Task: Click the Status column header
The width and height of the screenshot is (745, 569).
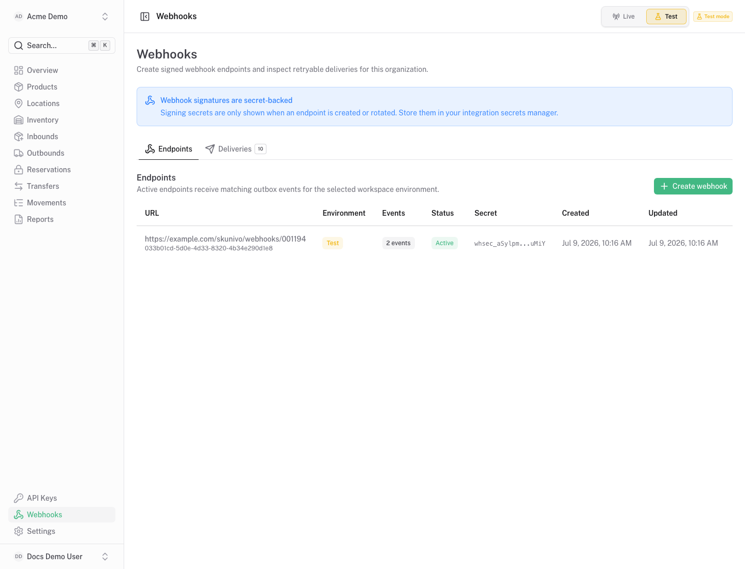Action: coord(443,213)
